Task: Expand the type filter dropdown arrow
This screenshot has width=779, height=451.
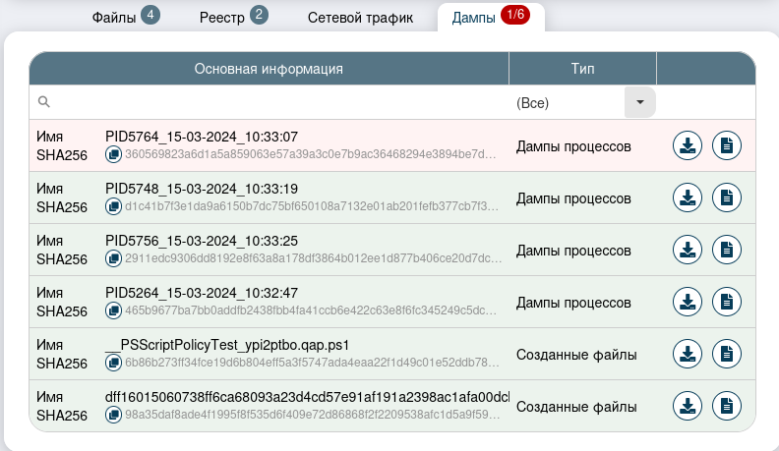Action: tap(640, 102)
